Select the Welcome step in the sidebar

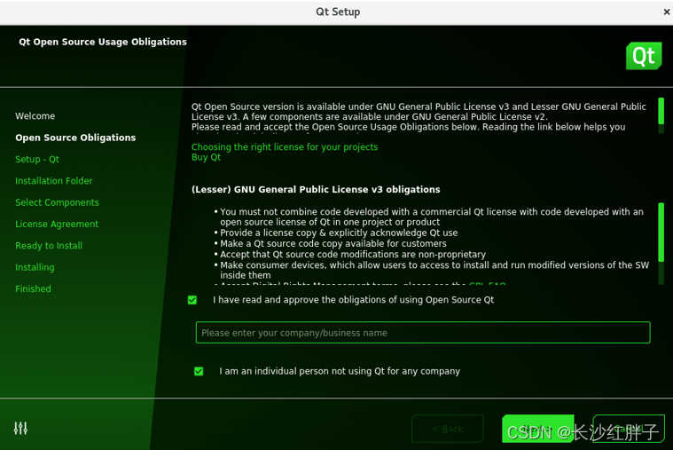click(x=35, y=116)
